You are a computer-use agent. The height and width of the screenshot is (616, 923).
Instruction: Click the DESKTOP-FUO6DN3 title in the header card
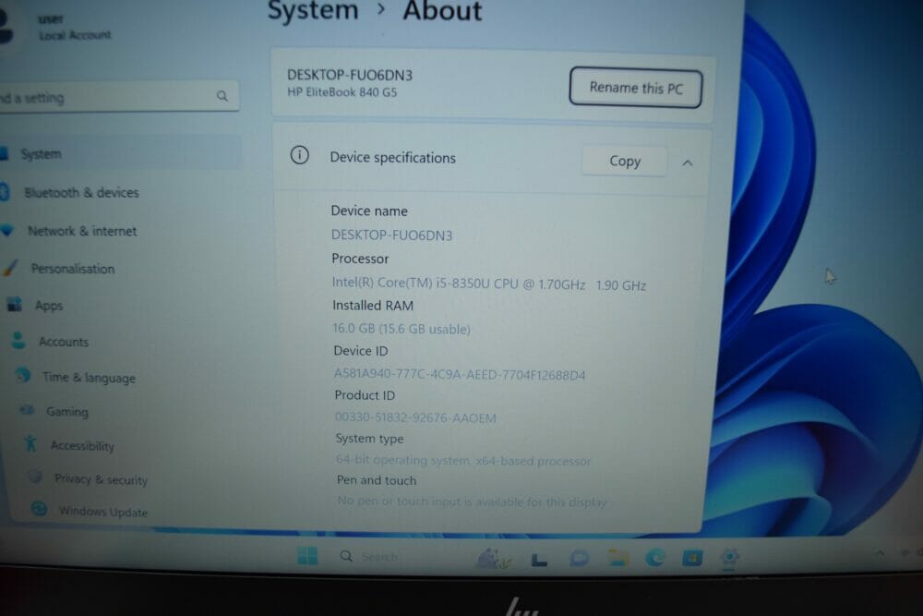pyautogui.click(x=350, y=75)
